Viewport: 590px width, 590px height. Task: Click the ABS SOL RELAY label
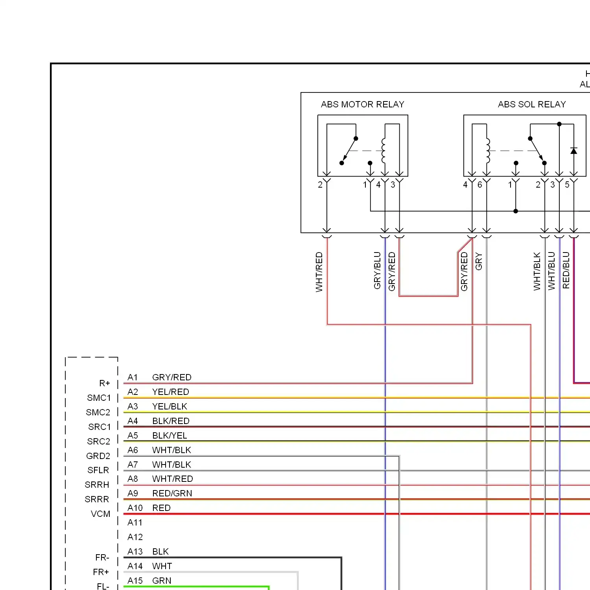click(x=532, y=104)
